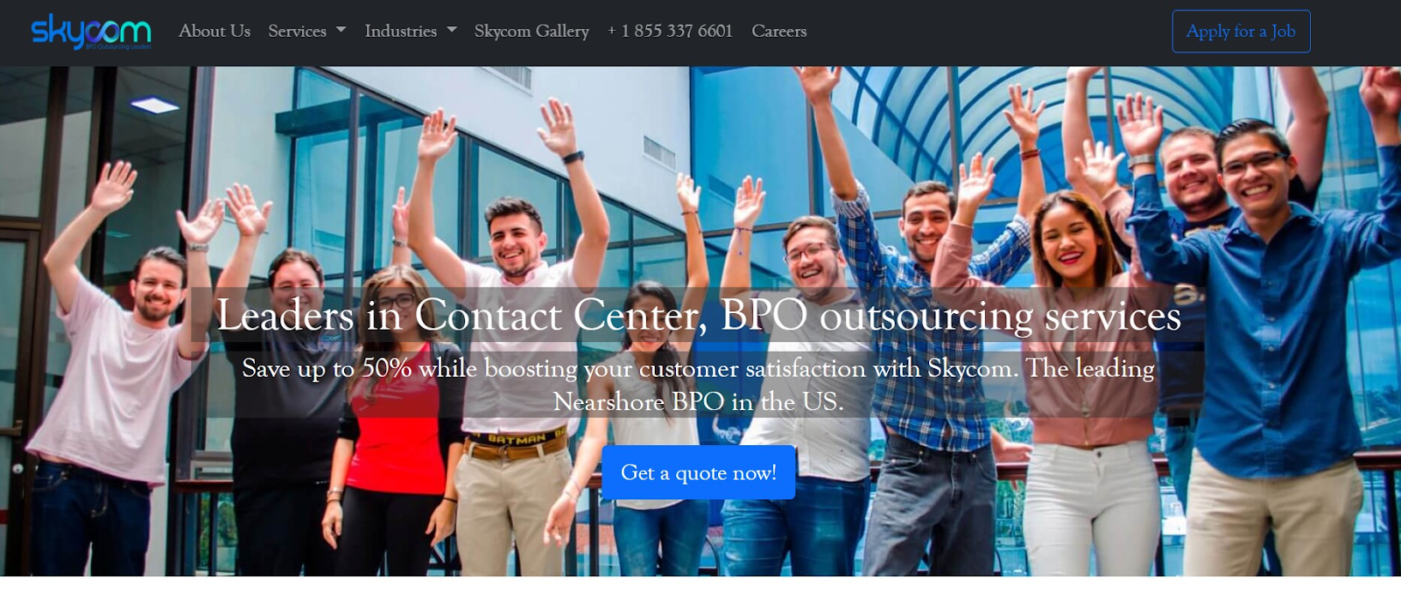The width and height of the screenshot is (1401, 614).
Task: Open the Industries menu item
Action: click(x=400, y=31)
